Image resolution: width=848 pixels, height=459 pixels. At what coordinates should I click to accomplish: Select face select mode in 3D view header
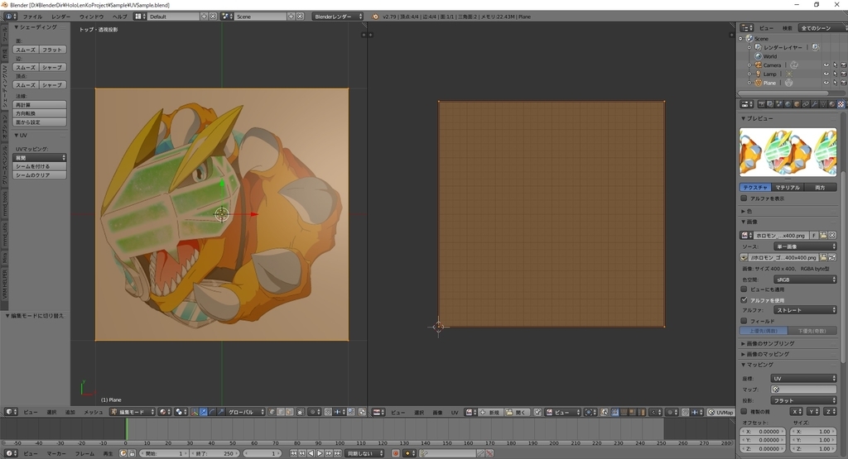click(x=289, y=412)
